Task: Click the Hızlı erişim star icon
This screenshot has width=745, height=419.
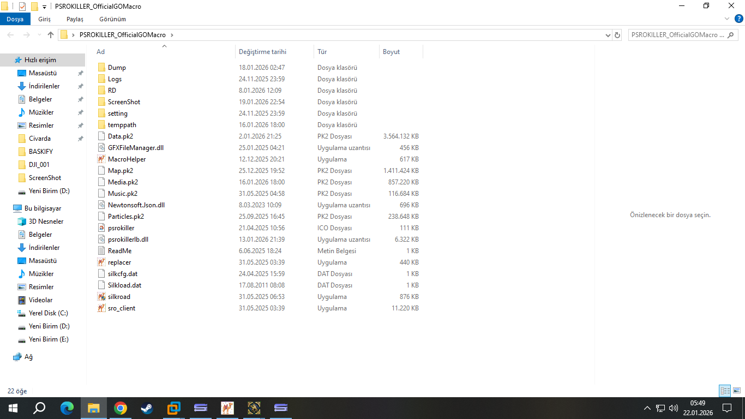Action: 18,60
